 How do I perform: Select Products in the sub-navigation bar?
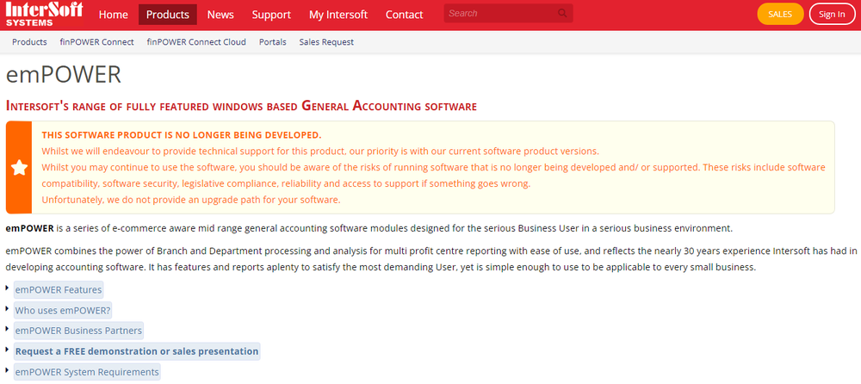29,41
